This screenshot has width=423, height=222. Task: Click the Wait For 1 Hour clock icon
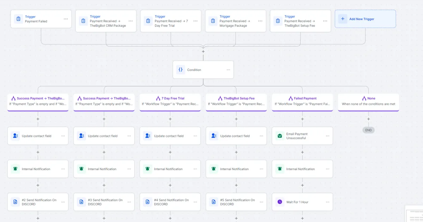click(x=280, y=202)
